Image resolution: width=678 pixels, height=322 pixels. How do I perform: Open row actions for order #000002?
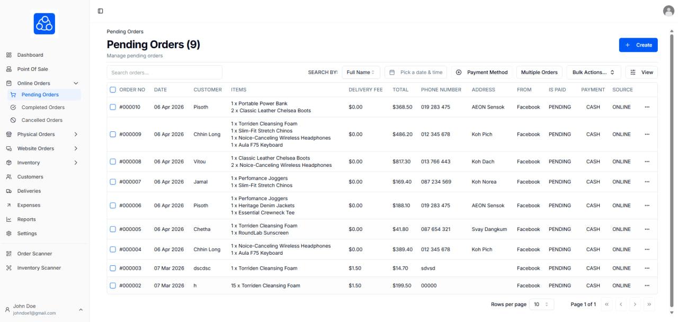coord(647,285)
